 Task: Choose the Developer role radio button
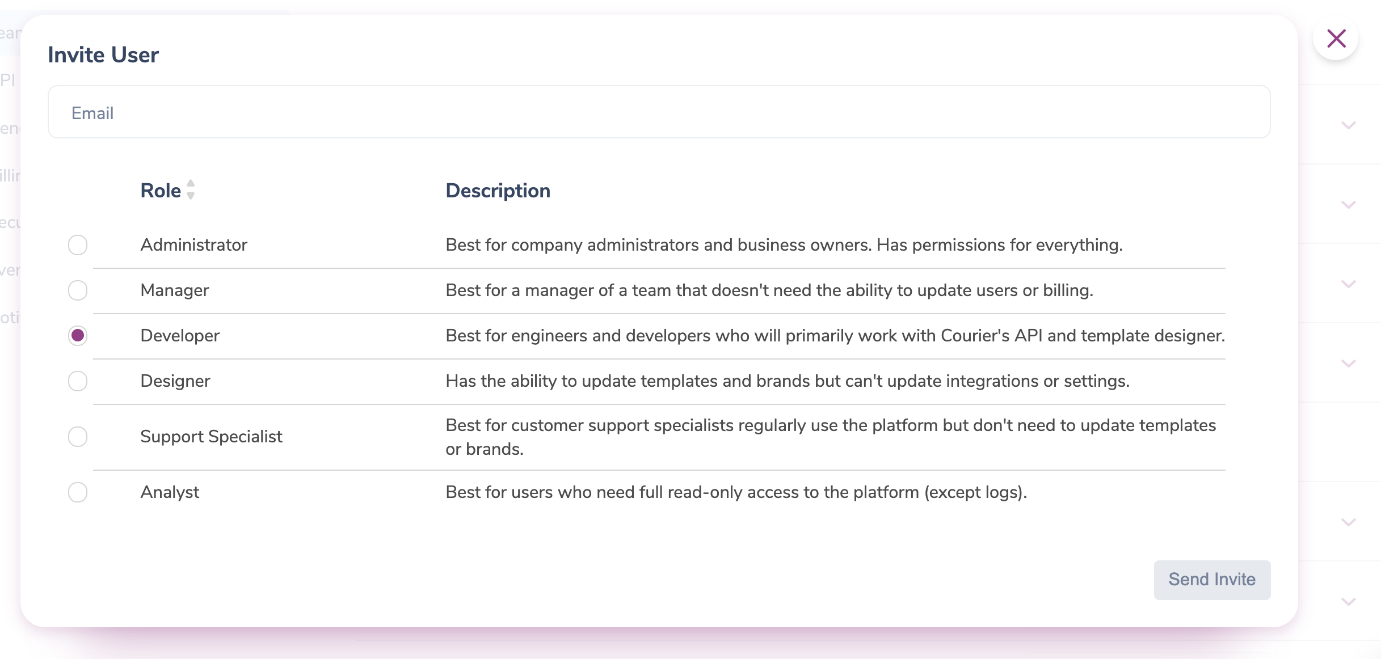coord(78,336)
